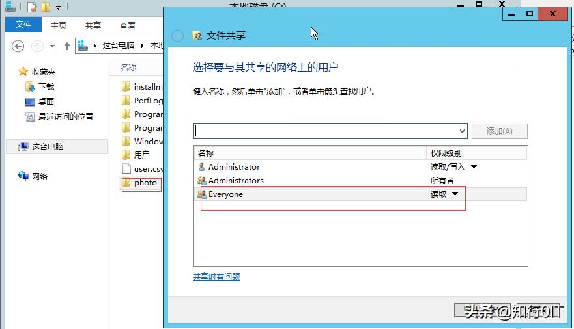Open the 共享时有问题 help link
This screenshot has height=329, width=574.
pyautogui.click(x=216, y=277)
